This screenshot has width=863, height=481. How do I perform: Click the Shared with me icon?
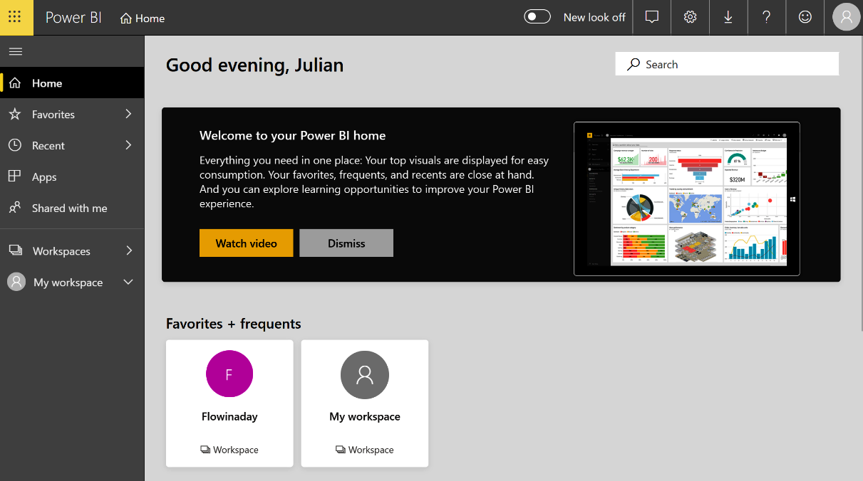15,208
